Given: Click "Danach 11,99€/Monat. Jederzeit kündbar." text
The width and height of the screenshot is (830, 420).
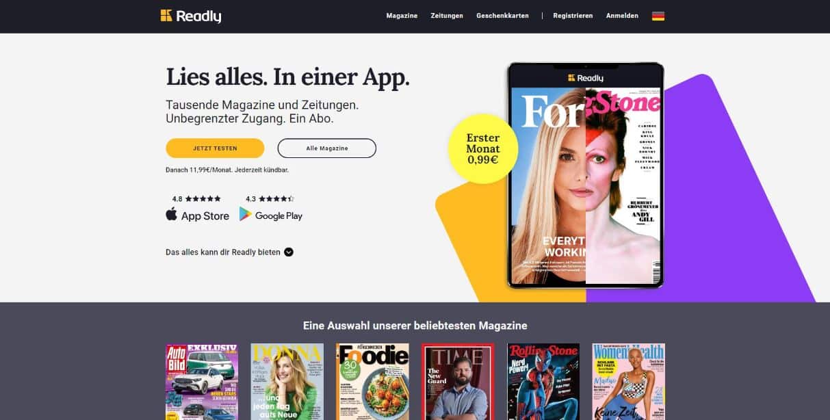Looking at the screenshot, I should click(x=227, y=170).
